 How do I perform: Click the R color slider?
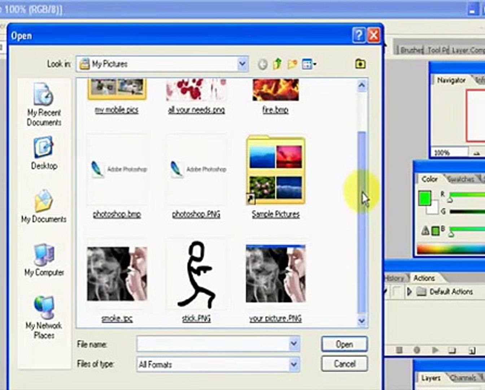click(x=467, y=195)
